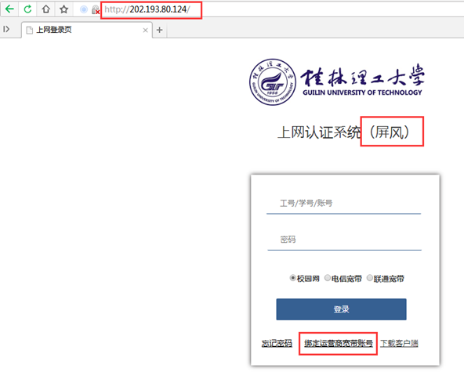The image size is (464, 390).
Task: Reload the page with the refresh icon
Action: point(27,9)
